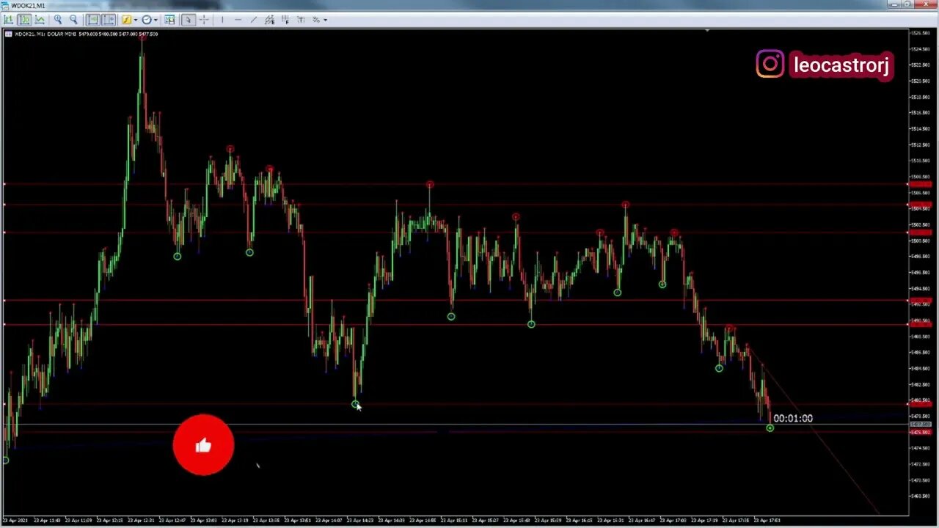Click the green marker beside the mouse pointer
Screen dimensions: 939x528
[355, 404]
